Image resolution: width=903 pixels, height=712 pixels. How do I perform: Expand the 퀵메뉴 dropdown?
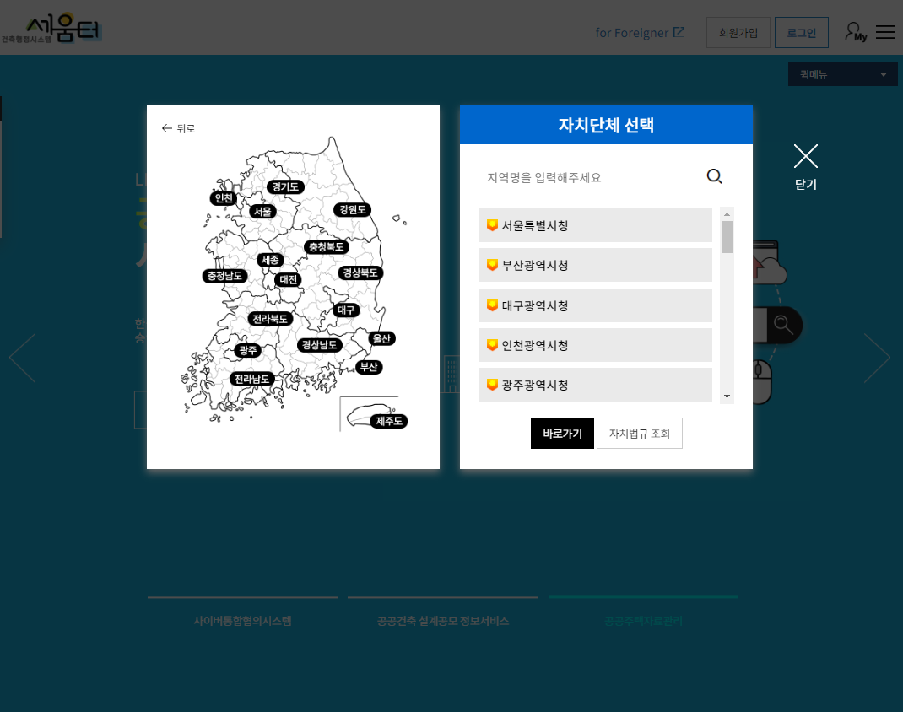(x=842, y=74)
